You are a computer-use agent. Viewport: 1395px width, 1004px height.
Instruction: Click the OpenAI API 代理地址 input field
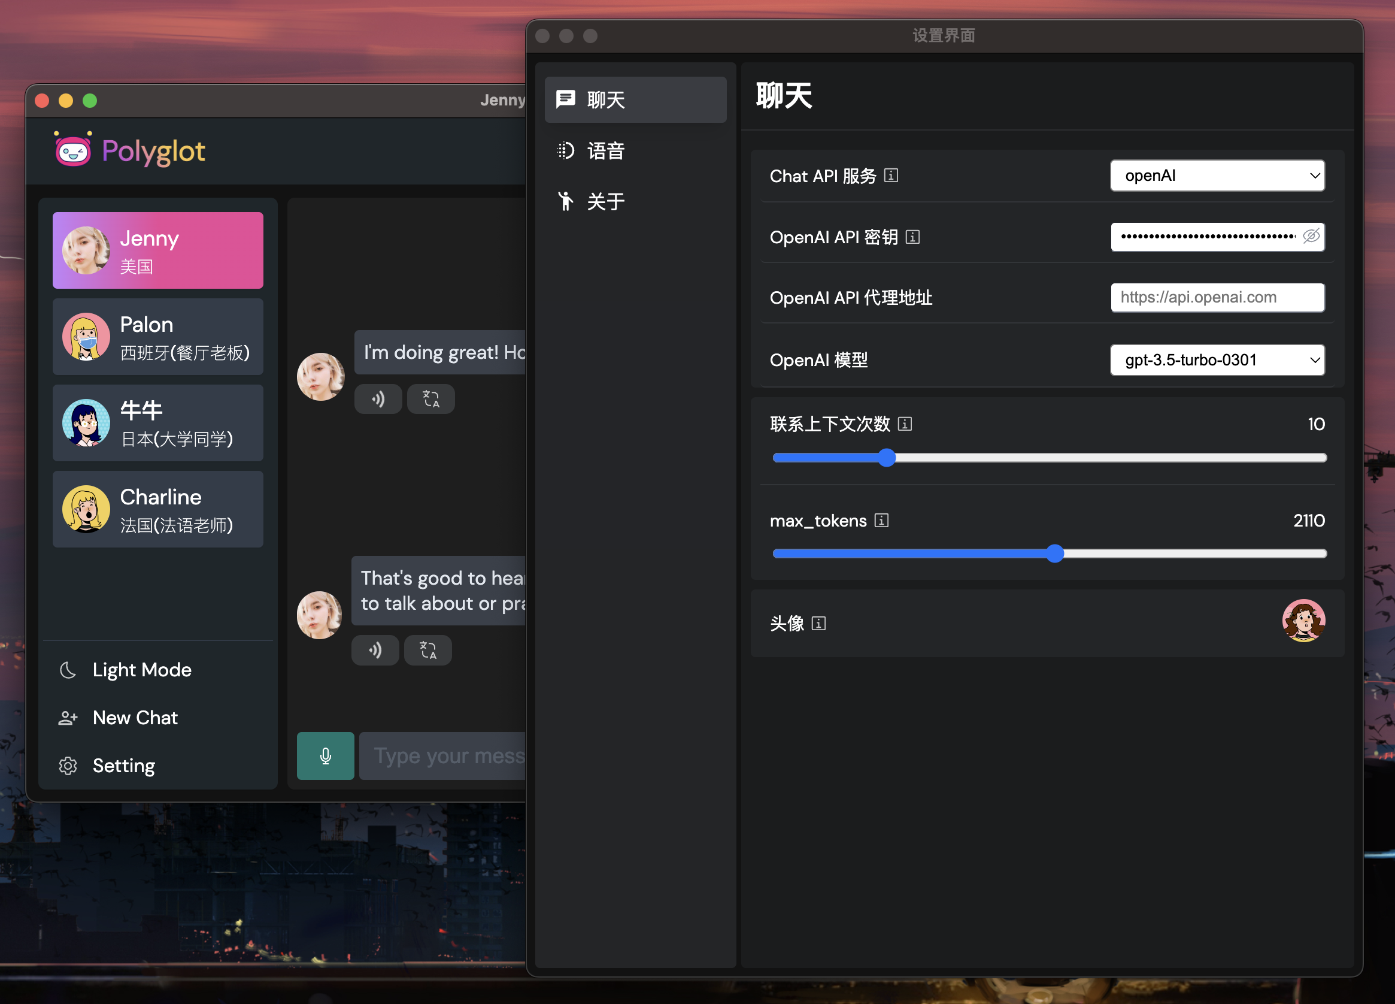pos(1217,298)
